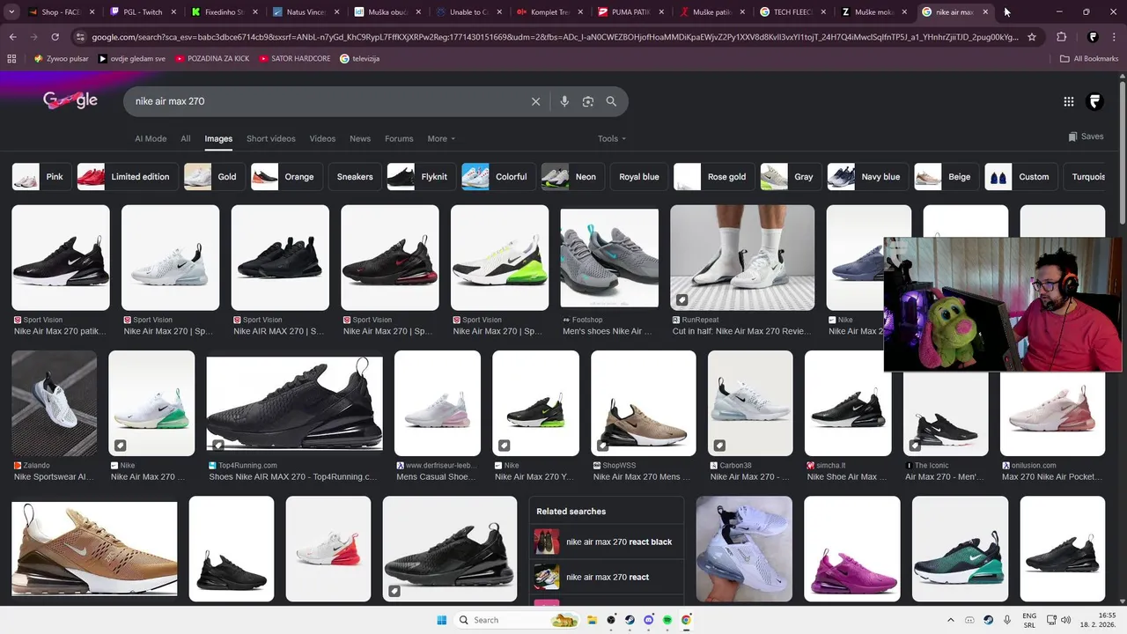Filter images by Royal blue chip
Screen dimensions: 1127x634
click(x=639, y=177)
